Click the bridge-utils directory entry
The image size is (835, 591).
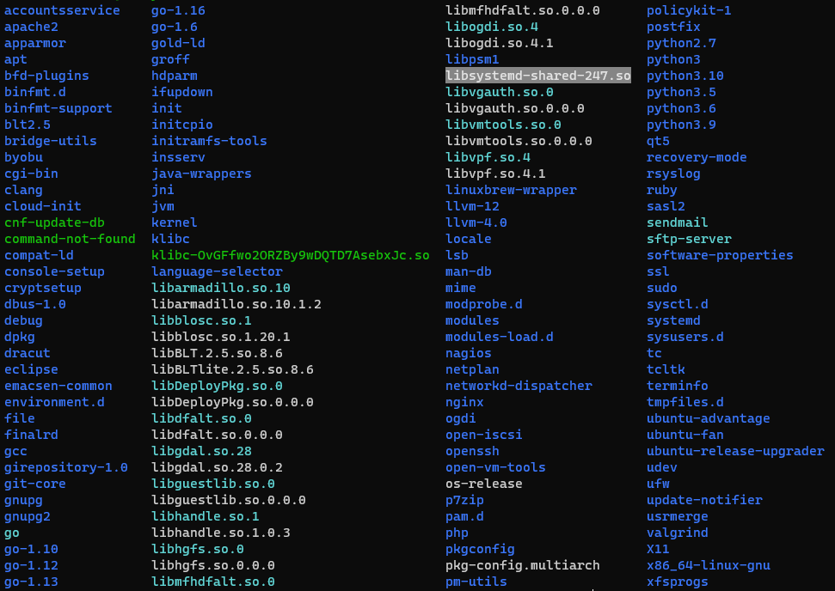(51, 141)
